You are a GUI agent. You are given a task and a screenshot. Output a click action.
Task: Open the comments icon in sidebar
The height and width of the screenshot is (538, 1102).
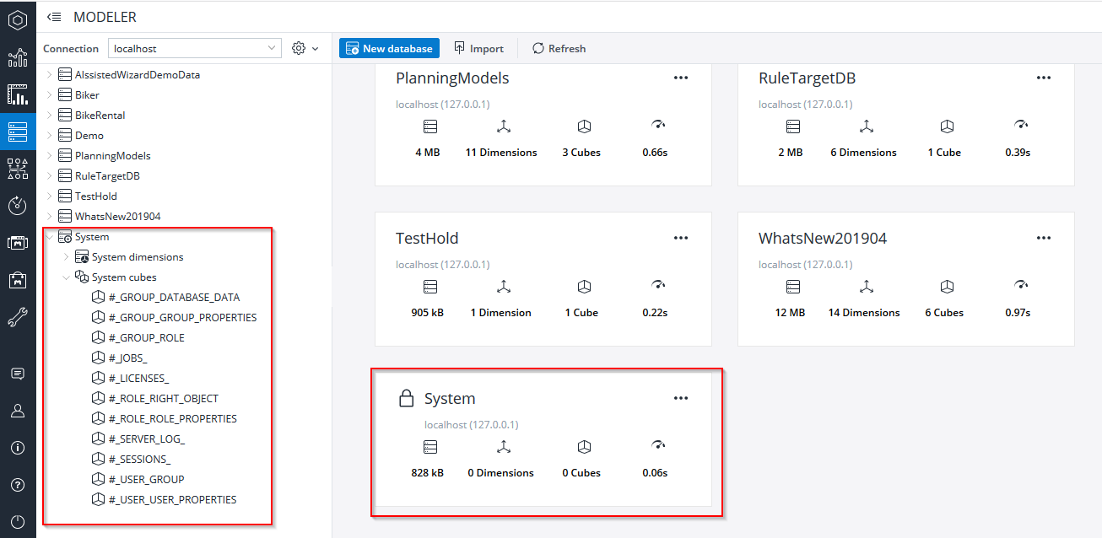pos(18,374)
